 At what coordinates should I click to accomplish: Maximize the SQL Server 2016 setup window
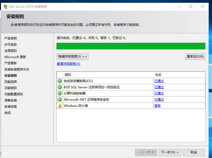(191, 6)
